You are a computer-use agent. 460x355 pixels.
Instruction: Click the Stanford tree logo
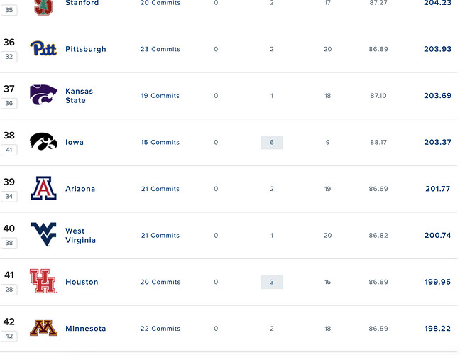[x=43, y=7]
